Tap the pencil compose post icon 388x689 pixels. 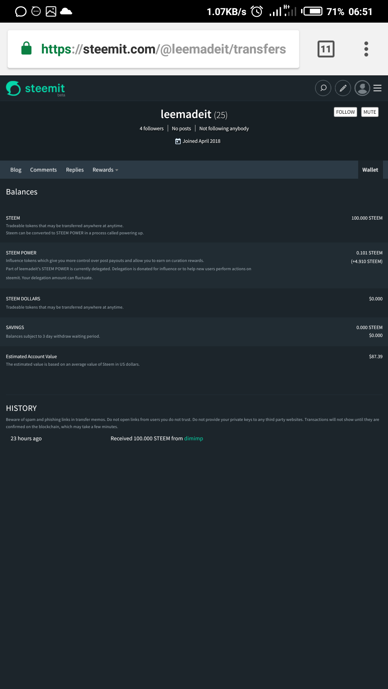[x=343, y=88]
